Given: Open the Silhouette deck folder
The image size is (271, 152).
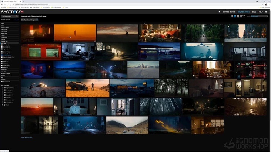Looking at the screenshot, I should click(9, 100).
